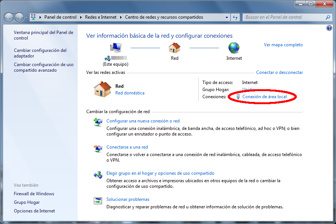Open 'Red doméstica' network type link
Image resolution: width=336 pixels, height=224 pixels.
[130, 93]
